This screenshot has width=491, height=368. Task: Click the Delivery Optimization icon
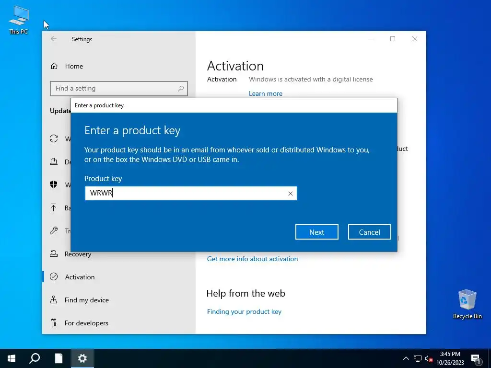(54, 161)
